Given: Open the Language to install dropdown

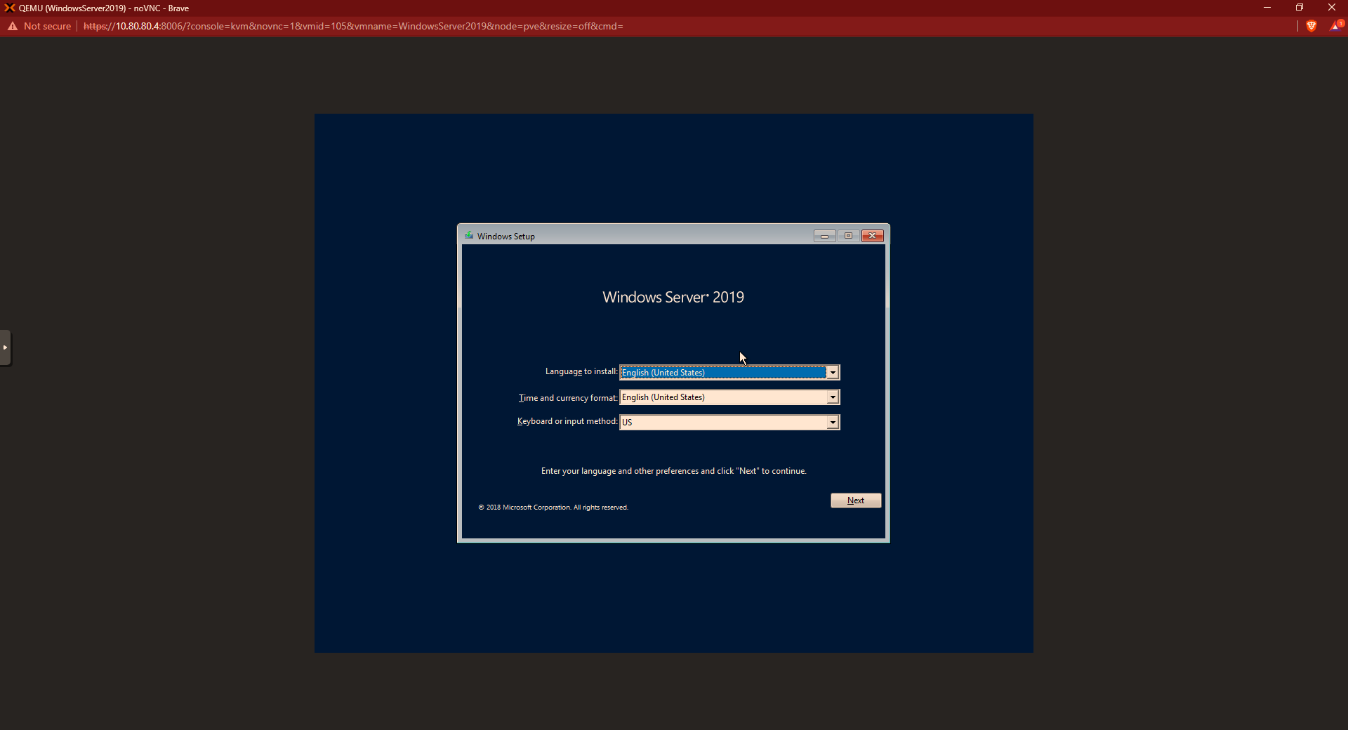Looking at the screenshot, I should click(x=832, y=372).
